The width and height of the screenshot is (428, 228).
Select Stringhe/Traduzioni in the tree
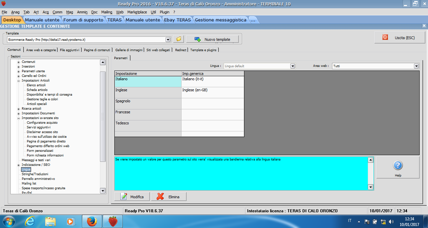pos(35,174)
